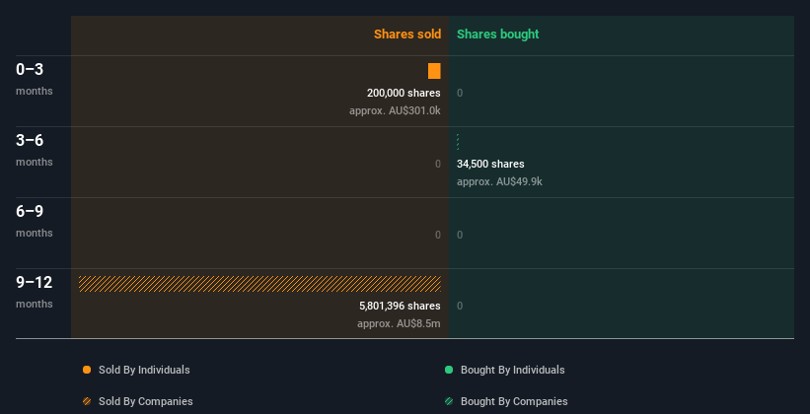The width and height of the screenshot is (810, 414).
Task: Click the 200,000 shares value
Action: click(x=404, y=93)
